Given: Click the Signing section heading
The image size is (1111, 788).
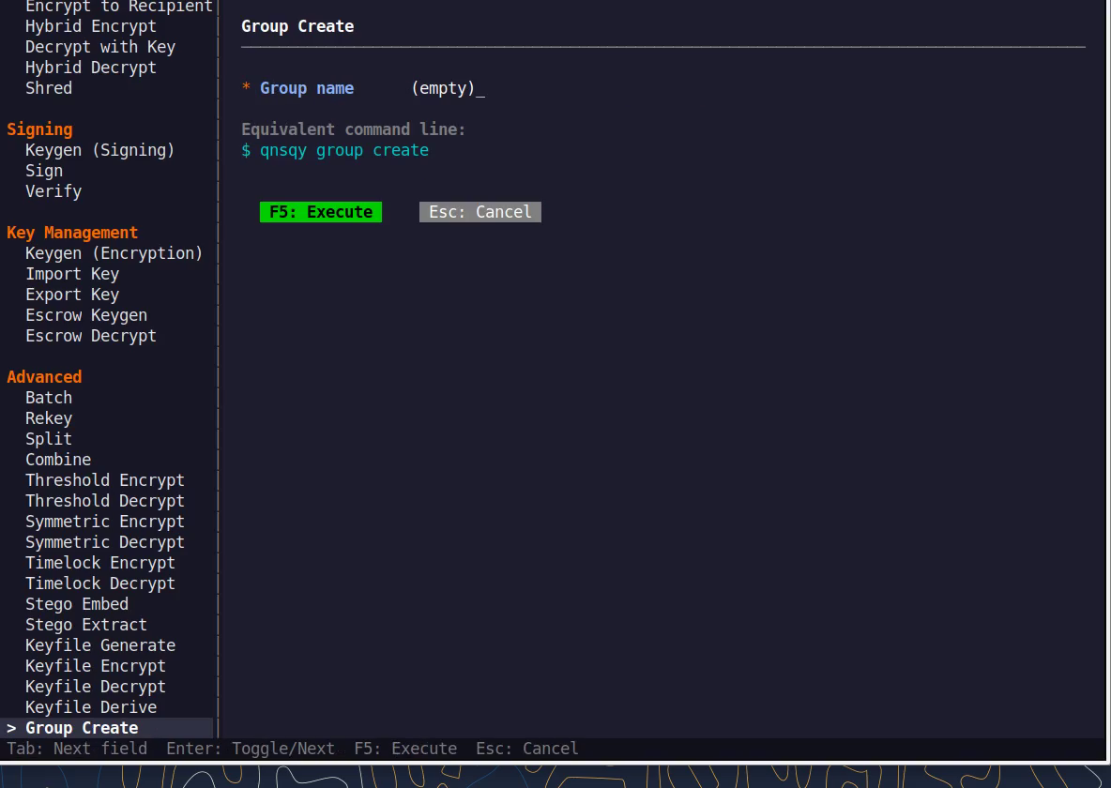Looking at the screenshot, I should (x=39, y=129).
